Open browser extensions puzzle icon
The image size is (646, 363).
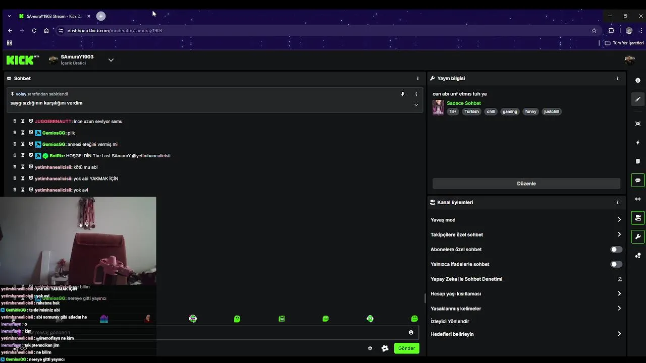coord(611,31)
